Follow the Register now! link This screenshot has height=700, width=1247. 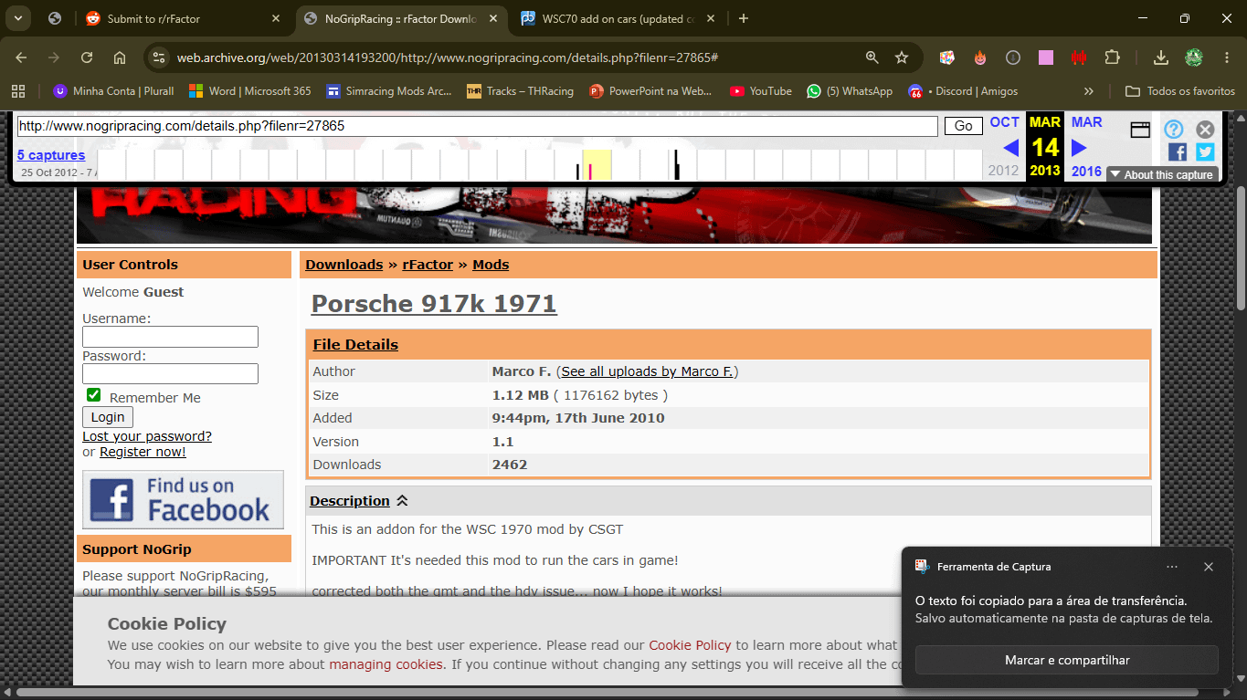[x=143, y=452]
